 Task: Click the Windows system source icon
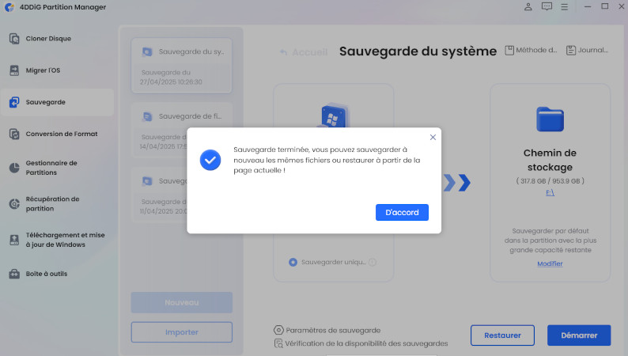point(334,116)
